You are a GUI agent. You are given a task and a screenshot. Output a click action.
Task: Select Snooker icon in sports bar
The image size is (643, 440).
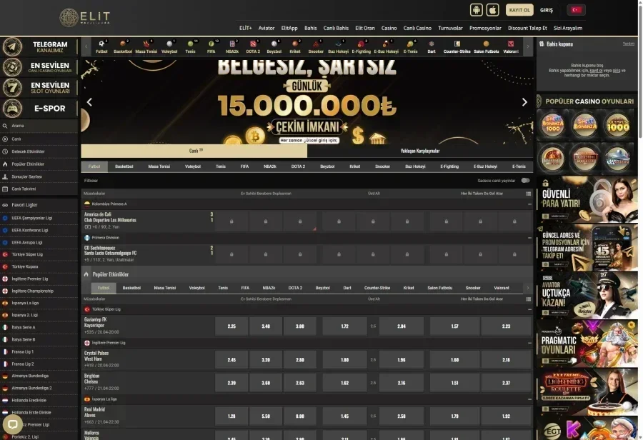tap(316, 46)
